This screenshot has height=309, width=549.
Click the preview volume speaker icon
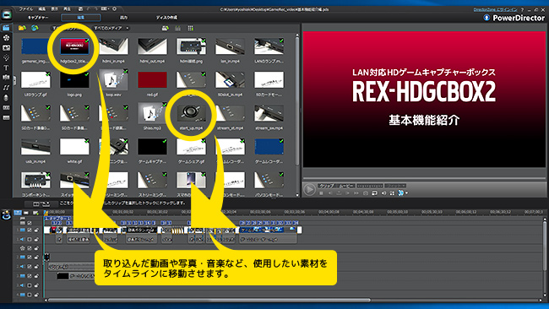click(x=383, y=193)
